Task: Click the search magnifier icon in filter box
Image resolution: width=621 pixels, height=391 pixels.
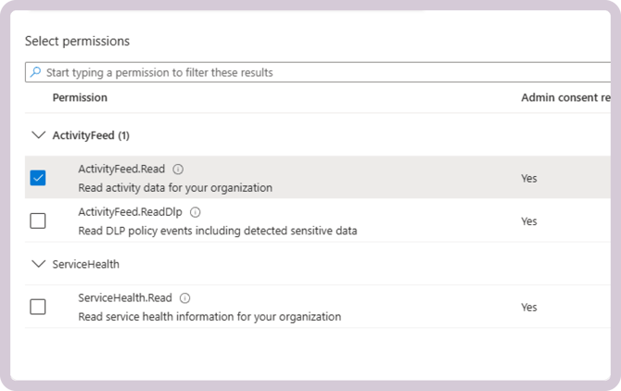Action: tap(35, 72)
